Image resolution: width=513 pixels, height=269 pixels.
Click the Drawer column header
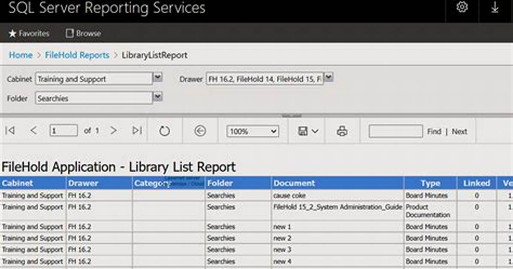(x=100, y=183)
